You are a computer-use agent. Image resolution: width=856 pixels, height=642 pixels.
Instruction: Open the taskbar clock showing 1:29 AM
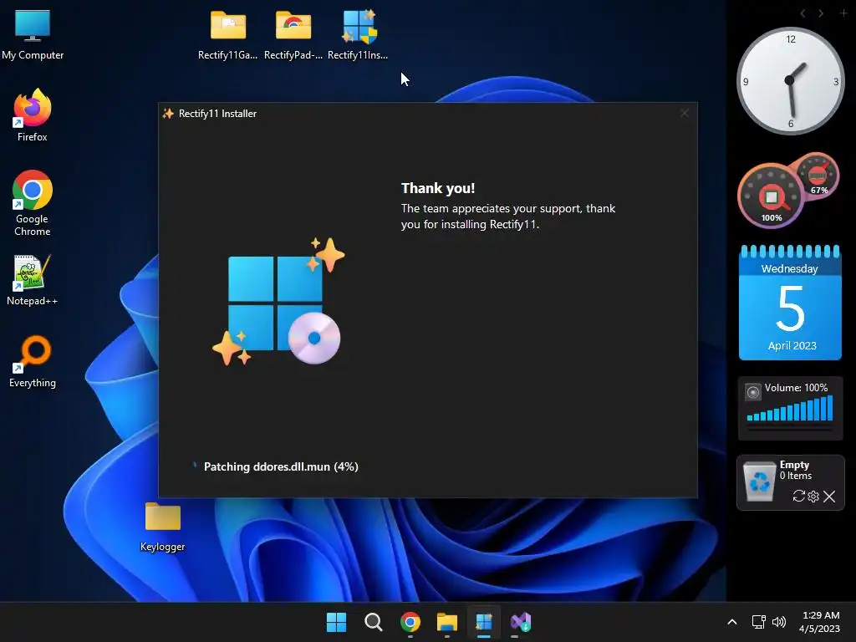(820, 622)
